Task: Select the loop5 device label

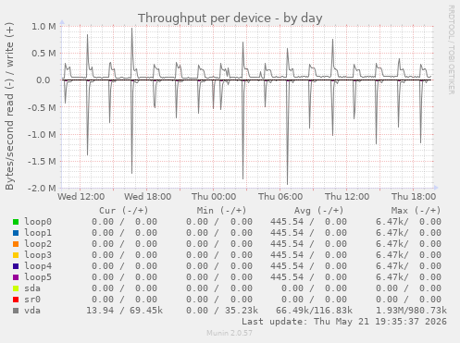Action: click(x=38, y=277)
